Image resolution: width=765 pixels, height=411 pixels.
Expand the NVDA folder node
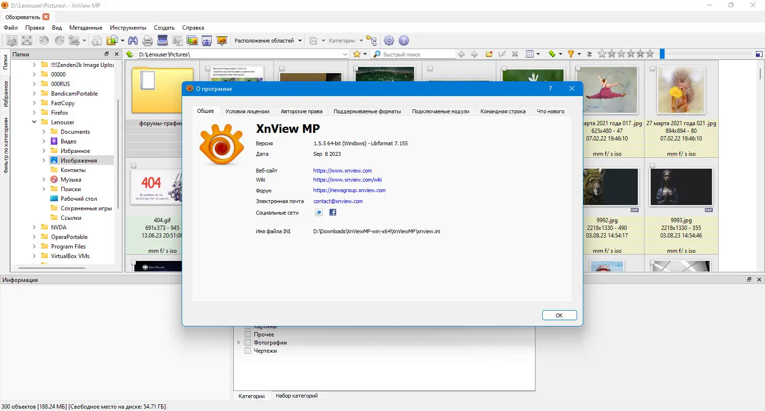(x=34, y=227)
